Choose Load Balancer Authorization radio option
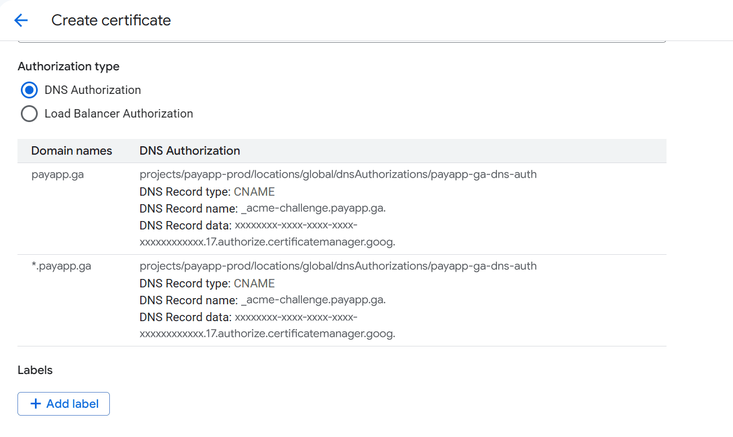The image size is (733, 437). pos(29,114)
